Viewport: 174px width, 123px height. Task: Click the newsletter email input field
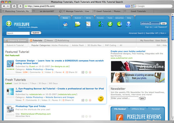click(124, 98)
